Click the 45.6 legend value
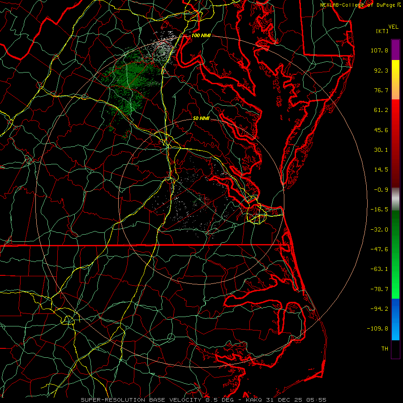Image resolution: width=403 pixels, height=403 pixels. click(x=381, y=130)
